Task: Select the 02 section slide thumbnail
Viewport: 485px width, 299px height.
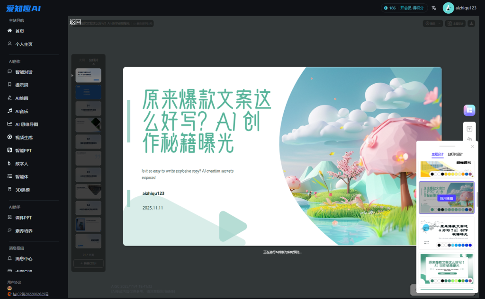Action: tap(89, 142)
